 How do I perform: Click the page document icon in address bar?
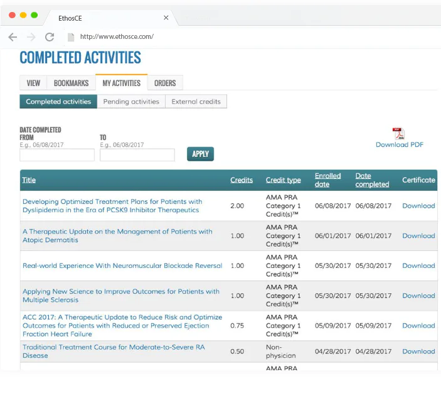(71, 37)
